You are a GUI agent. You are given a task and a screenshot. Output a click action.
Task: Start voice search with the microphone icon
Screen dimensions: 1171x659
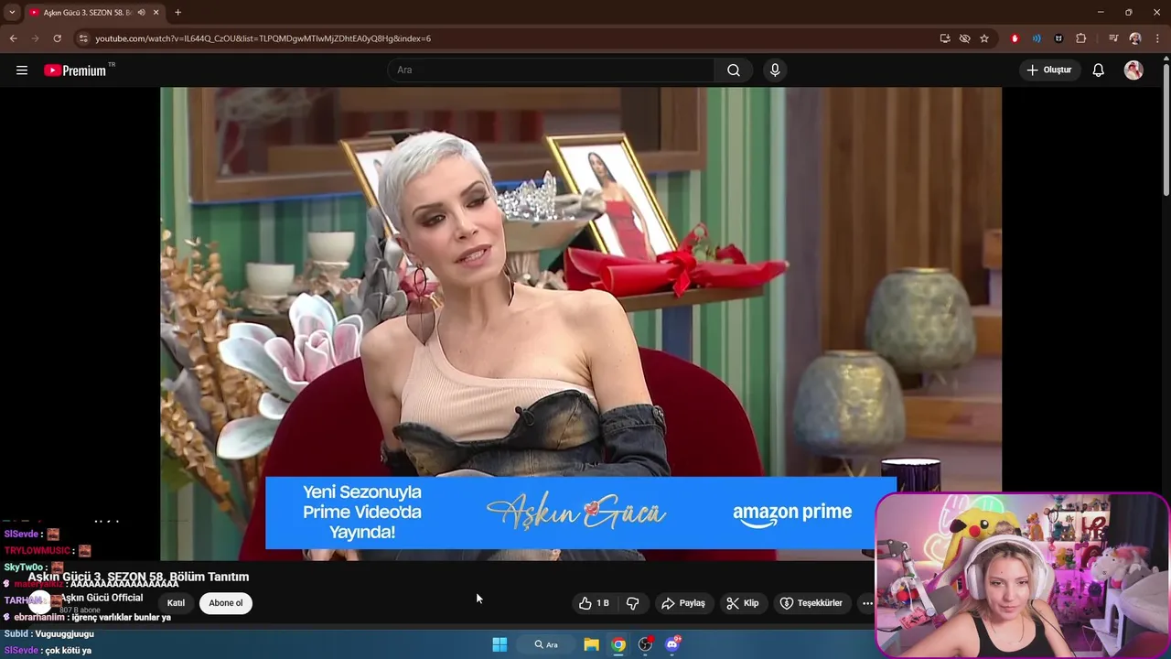point(775,70)
